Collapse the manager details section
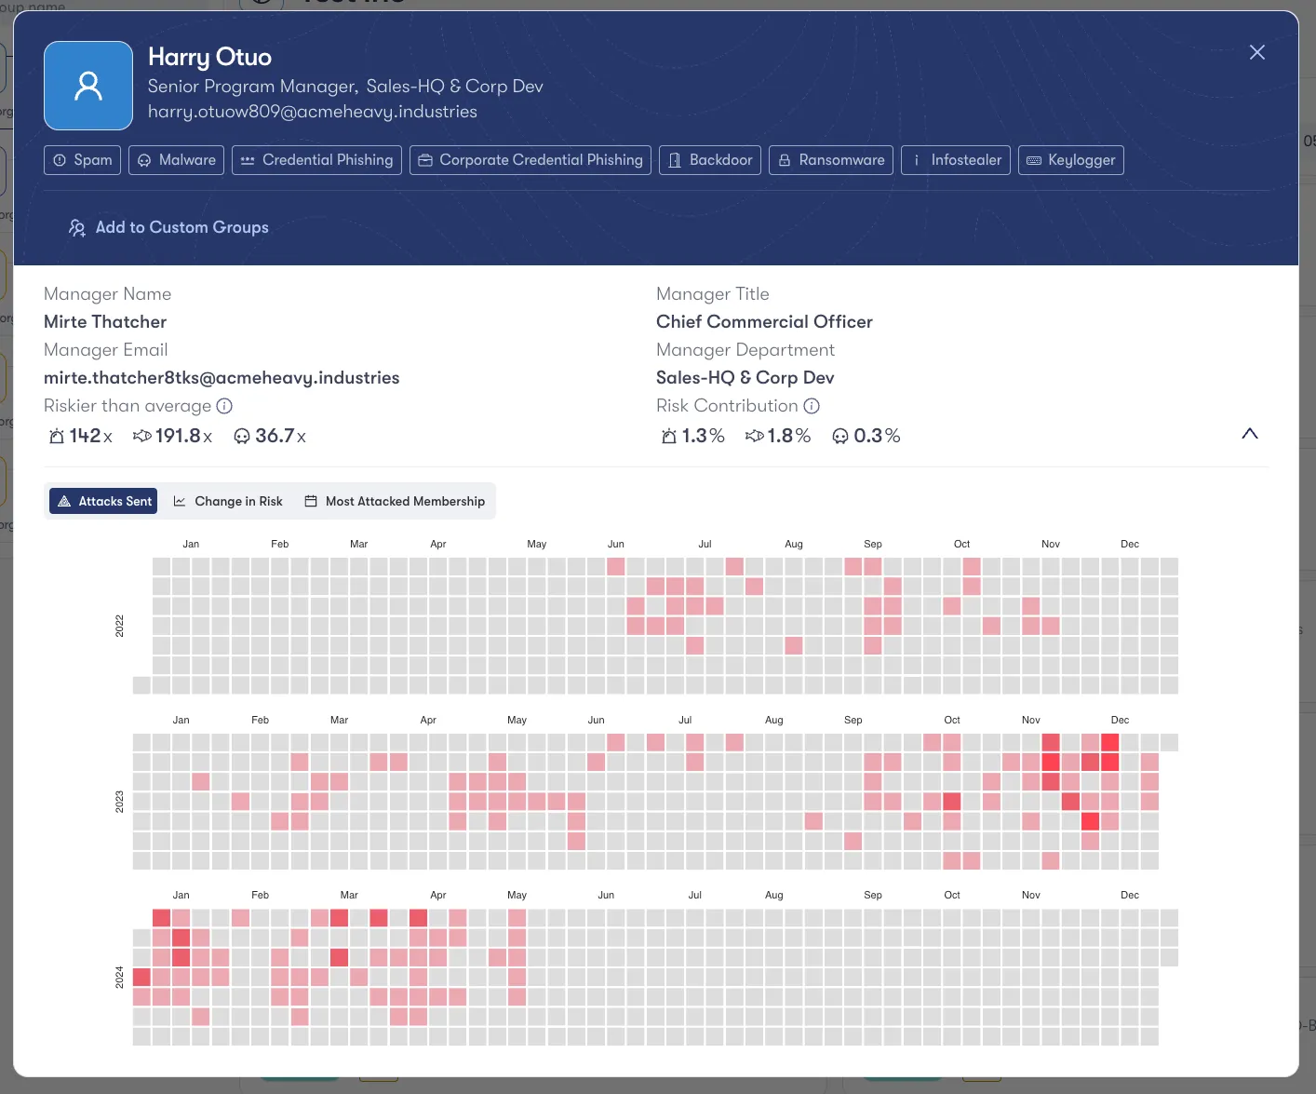 click(1250, 434)
